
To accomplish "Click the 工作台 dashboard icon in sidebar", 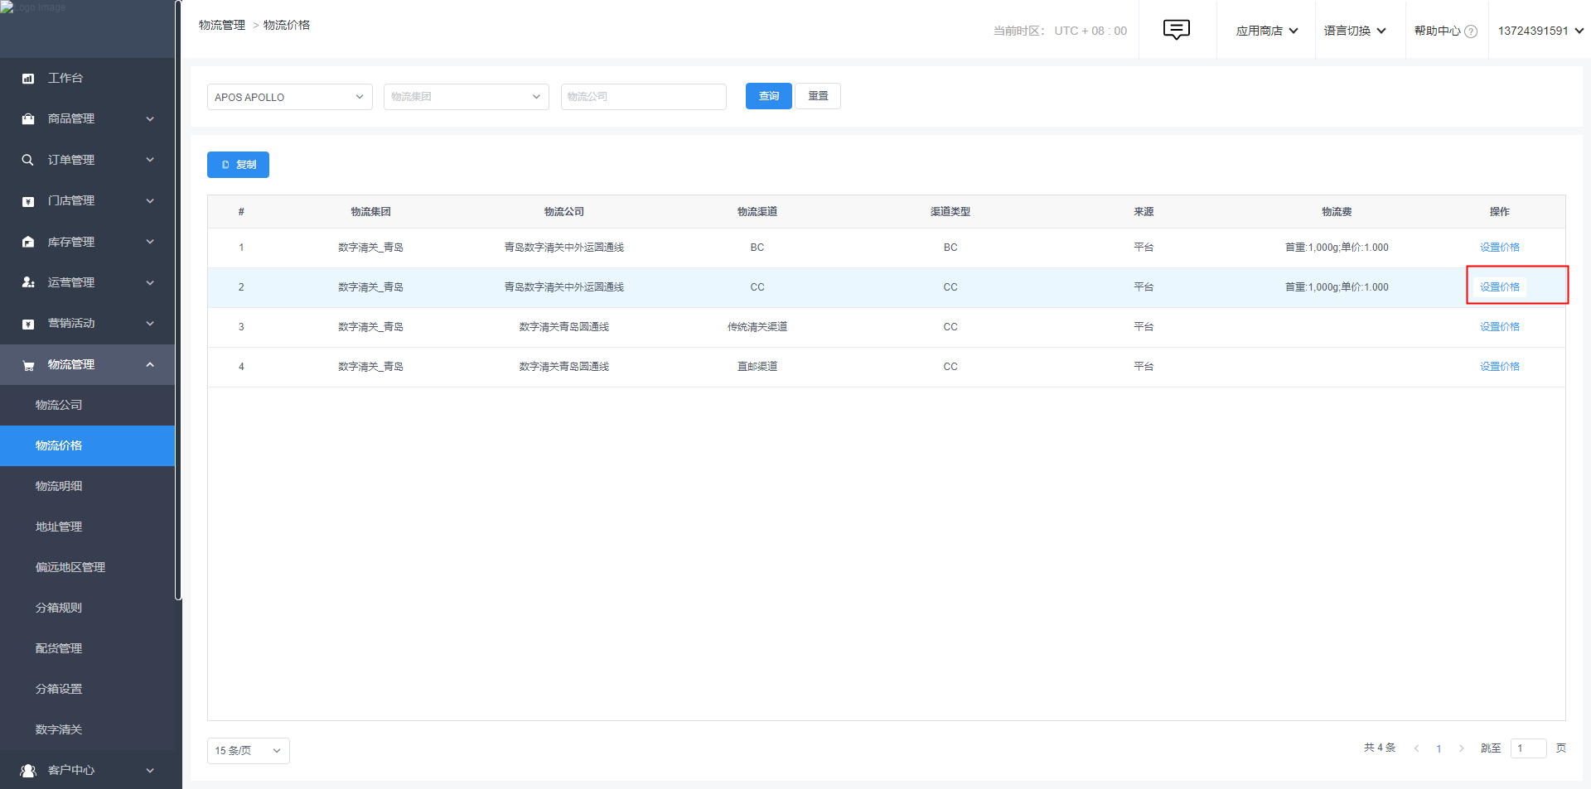I will (28, 79).
